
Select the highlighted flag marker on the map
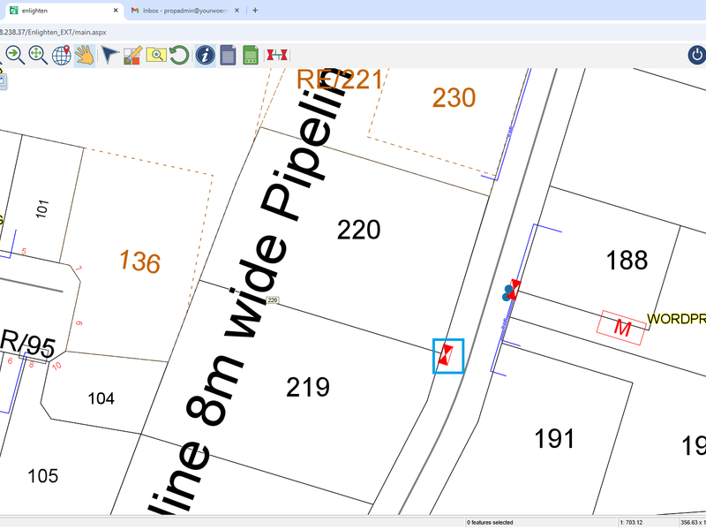click(x=446, y=356)
